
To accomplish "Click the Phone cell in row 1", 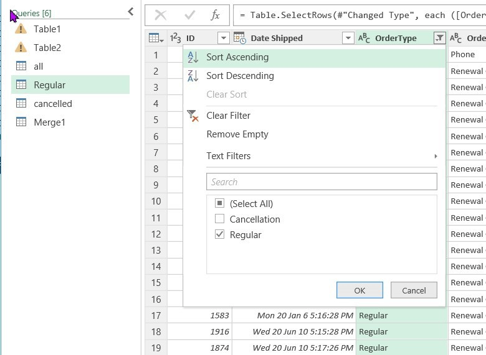I will (467, 55).
